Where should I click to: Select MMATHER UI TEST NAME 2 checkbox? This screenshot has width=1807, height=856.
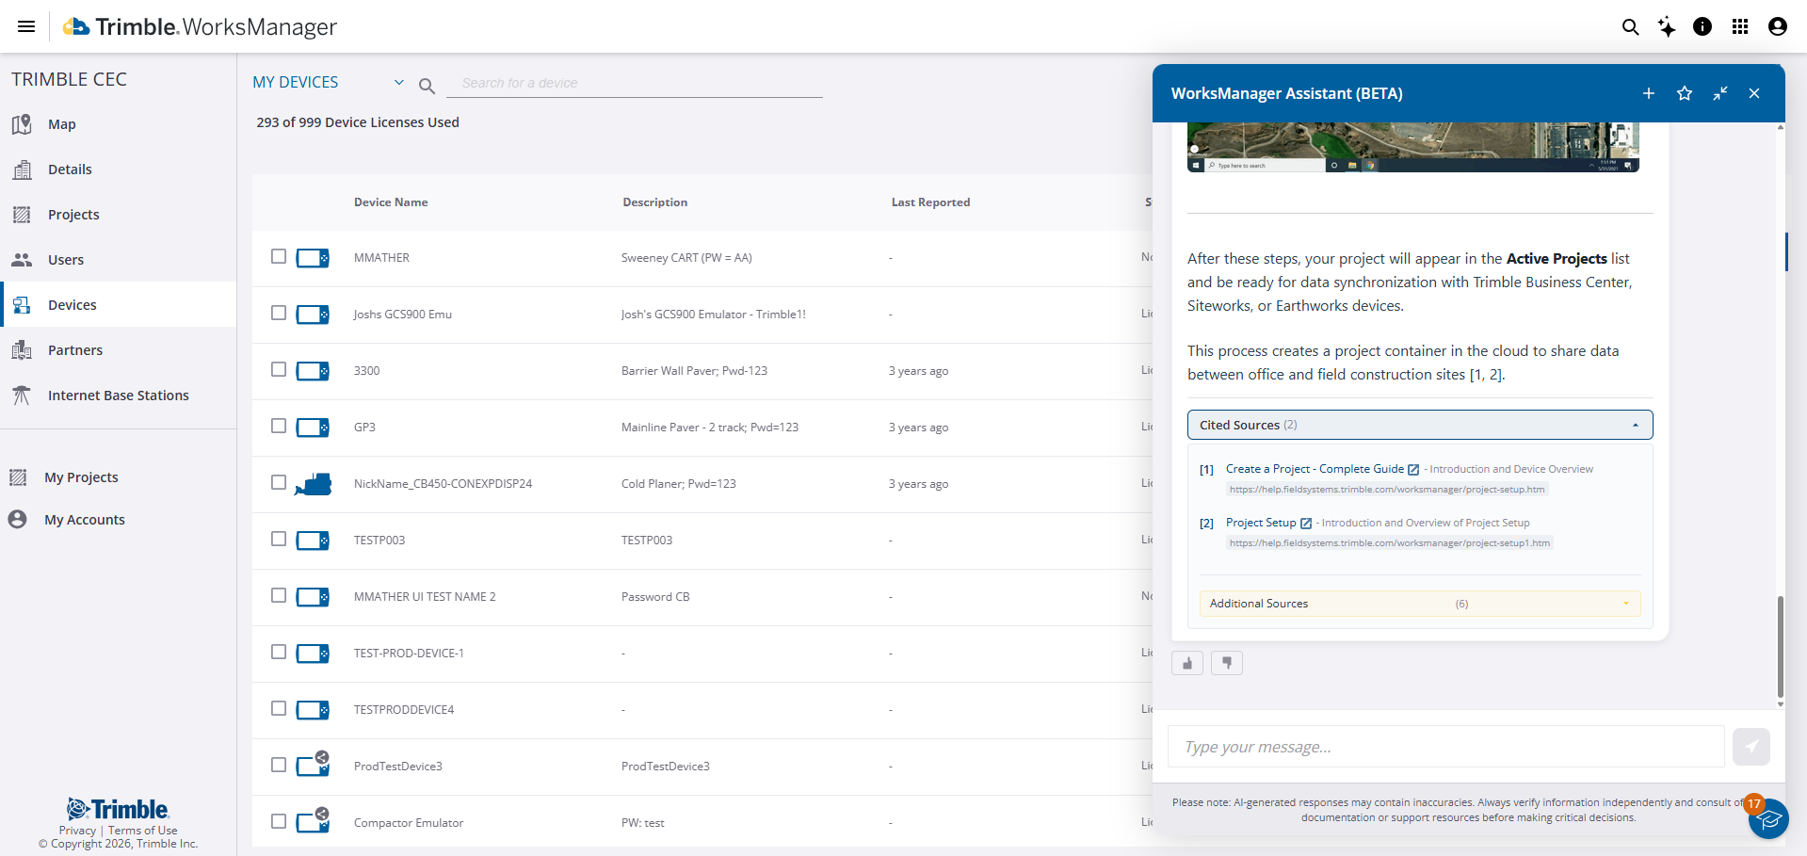279,595
